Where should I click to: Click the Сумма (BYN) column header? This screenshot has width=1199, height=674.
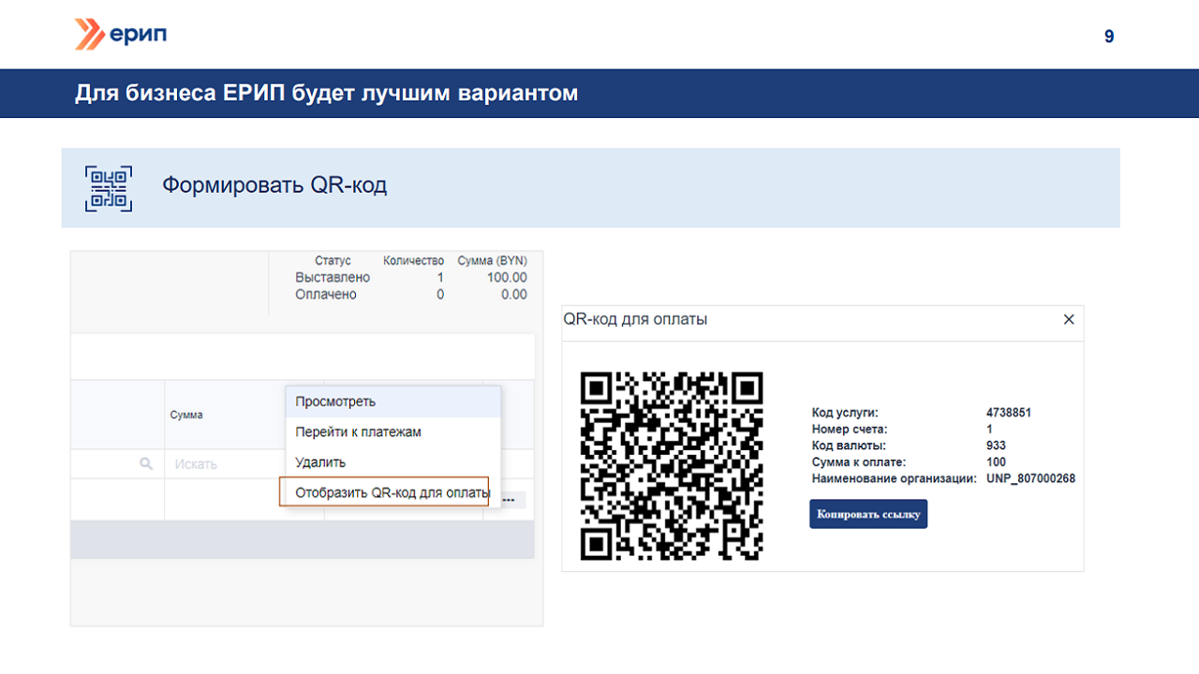[493, 261]
